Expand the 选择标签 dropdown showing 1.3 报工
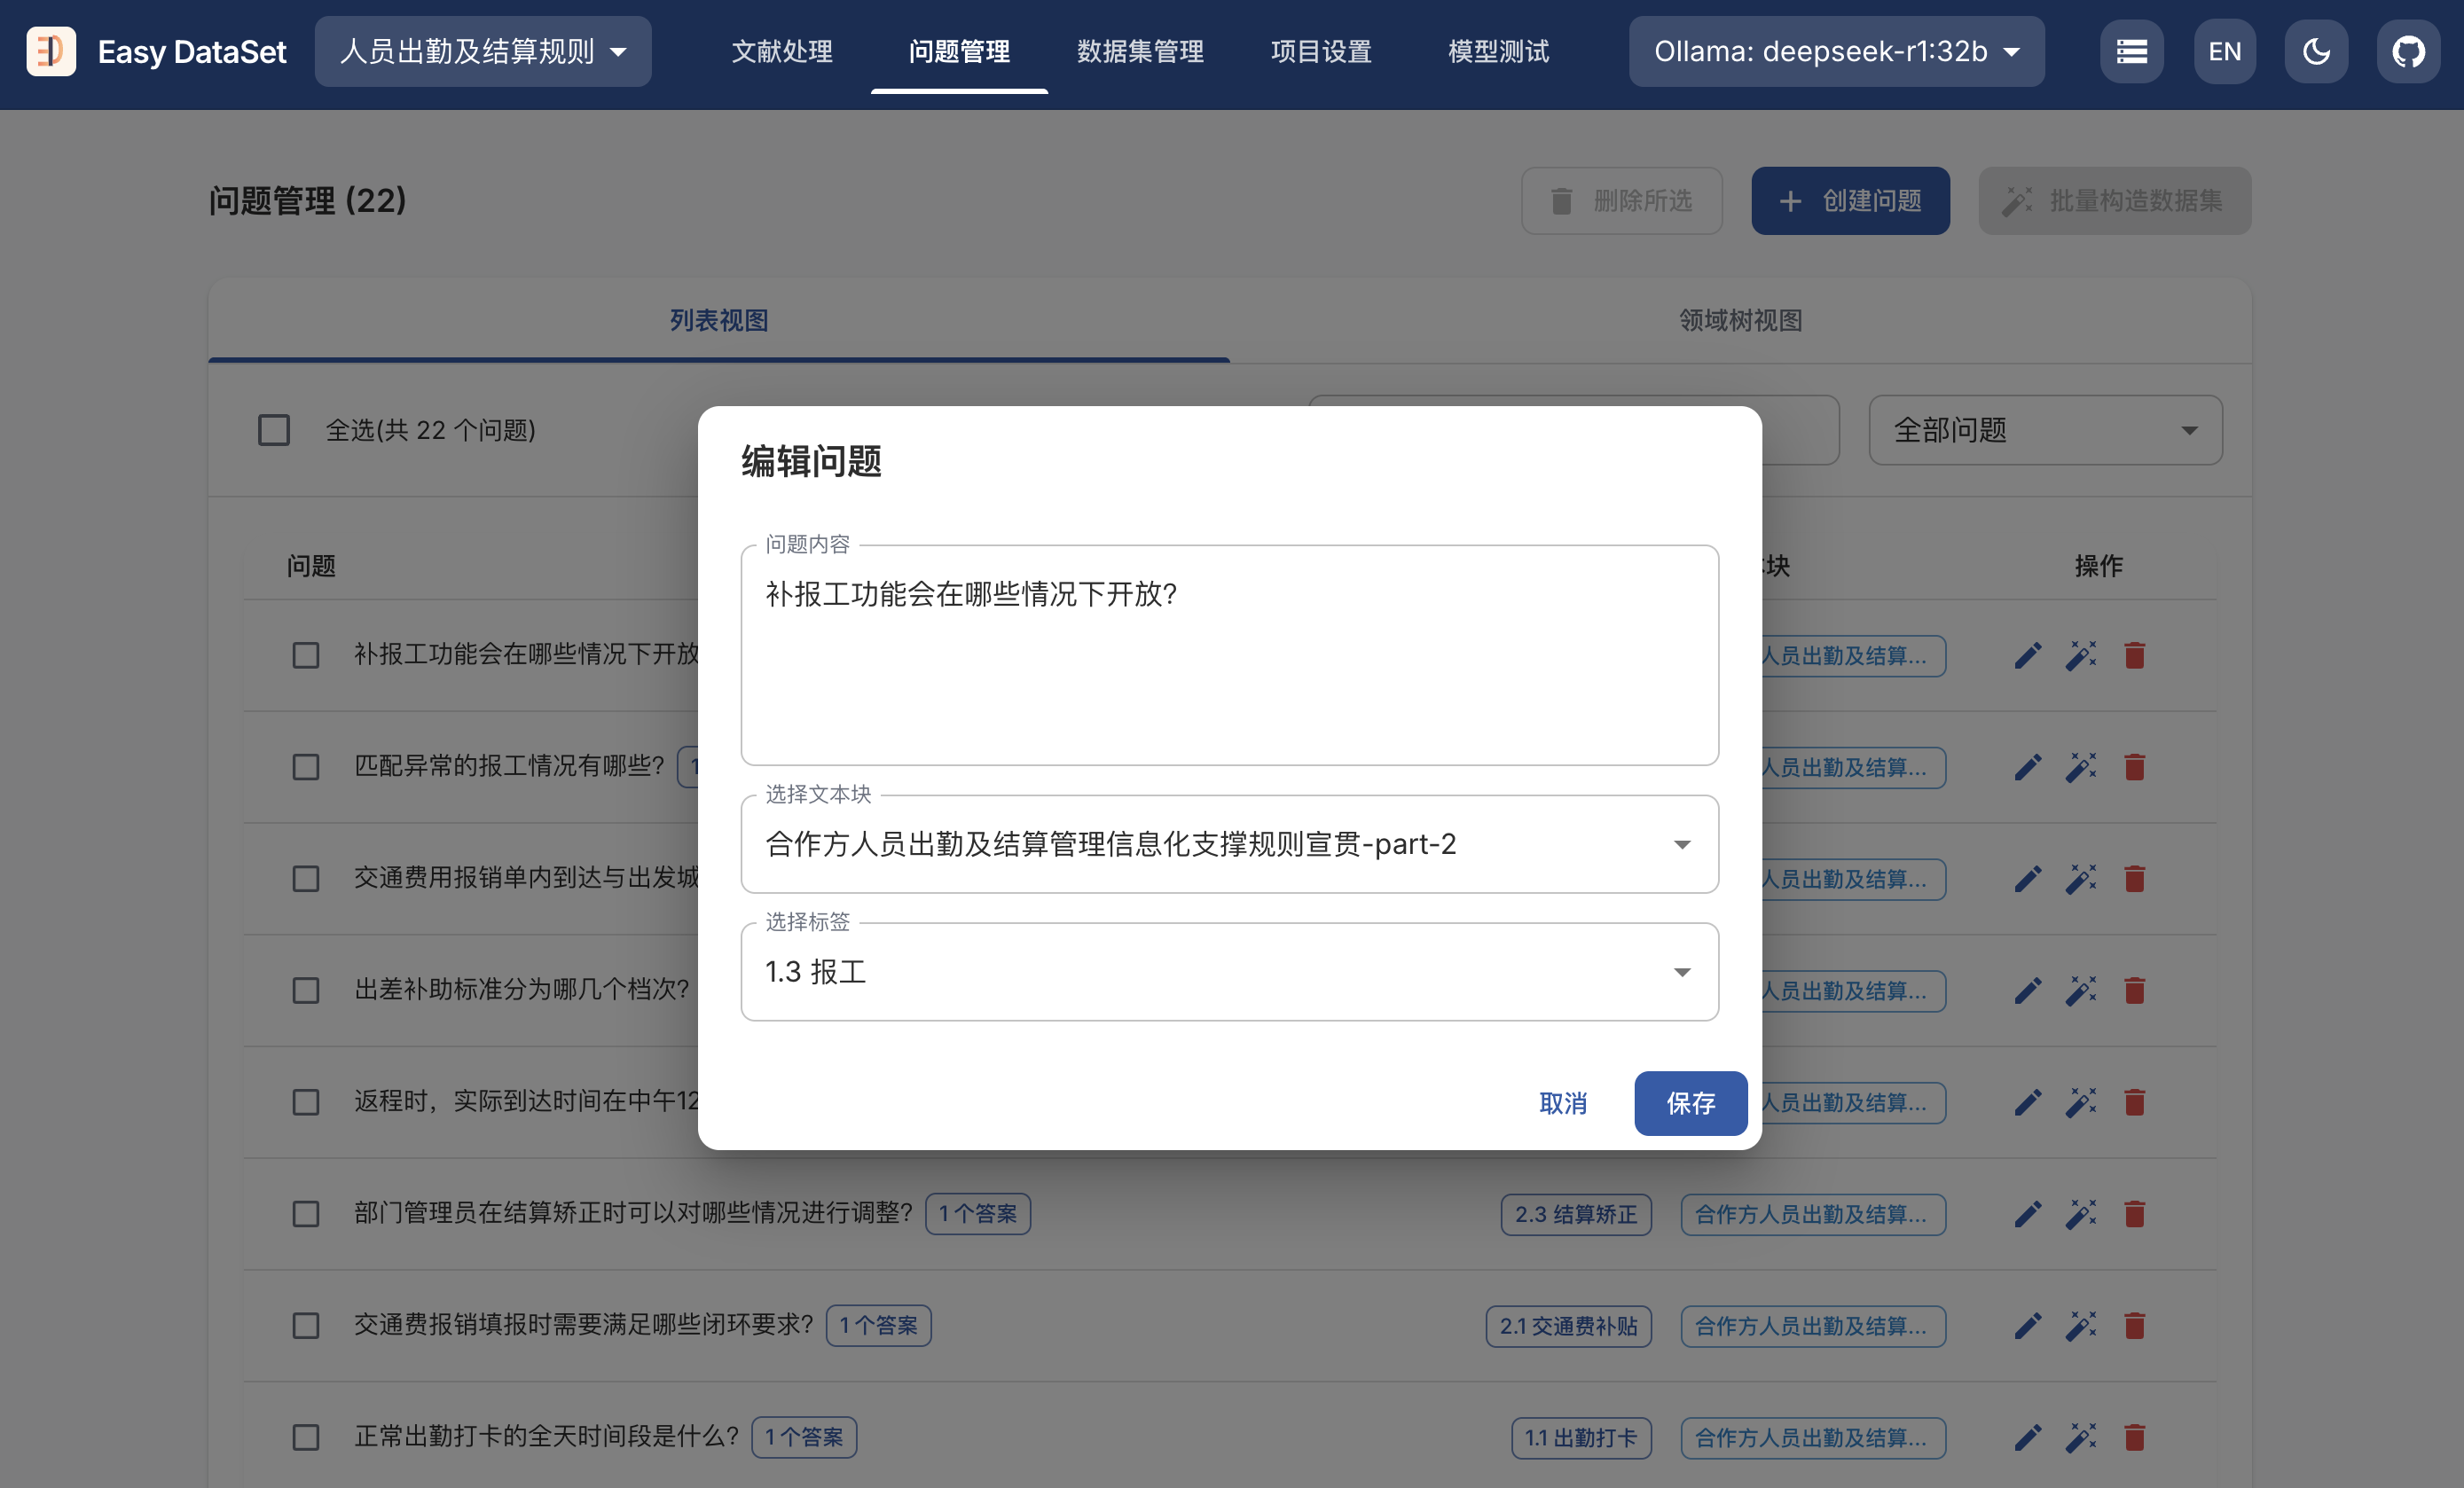Image resolution: width=2464 pixels, height=1488 pixels. pos(1229,972)
